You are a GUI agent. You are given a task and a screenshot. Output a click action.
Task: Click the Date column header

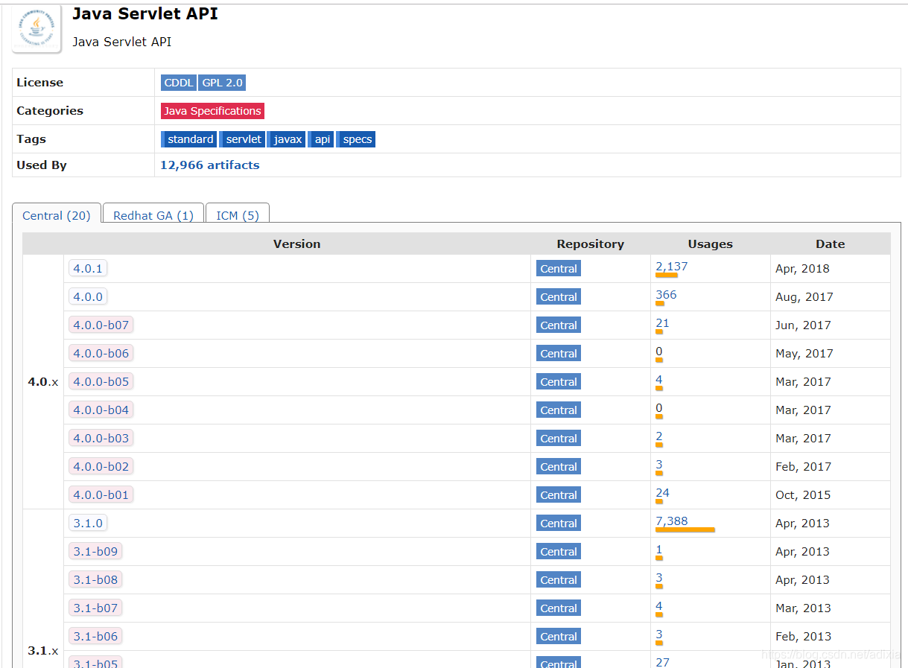pos(830,244)
